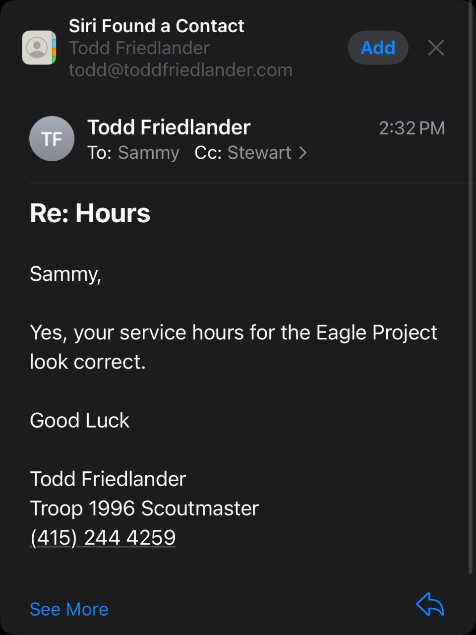Expand recipient details with the chevron
Viewport: 476px width, 635px height.
click(303, 153)
